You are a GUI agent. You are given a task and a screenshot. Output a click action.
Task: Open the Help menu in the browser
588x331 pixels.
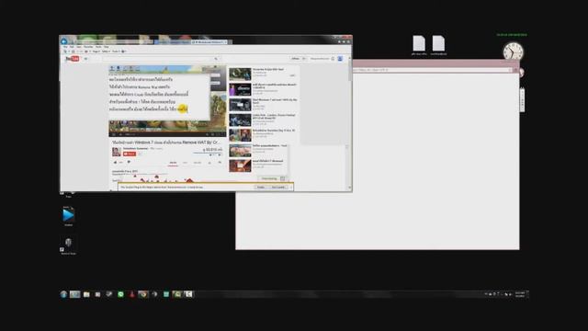107,47
